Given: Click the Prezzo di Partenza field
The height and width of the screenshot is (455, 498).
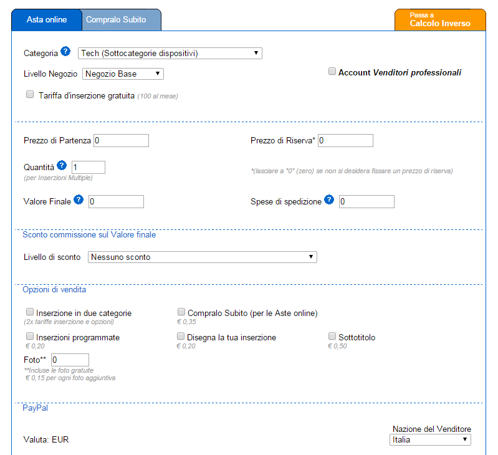Looking at the screenshot, I should tap(121, 141).
